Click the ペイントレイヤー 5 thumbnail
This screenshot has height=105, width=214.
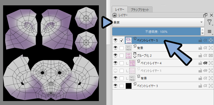pos(129,40)
